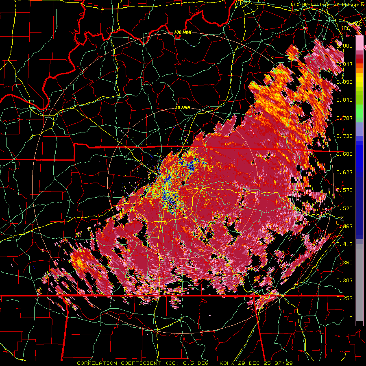
Task: Click the 0.627 scale value
Action: point(344,172)
